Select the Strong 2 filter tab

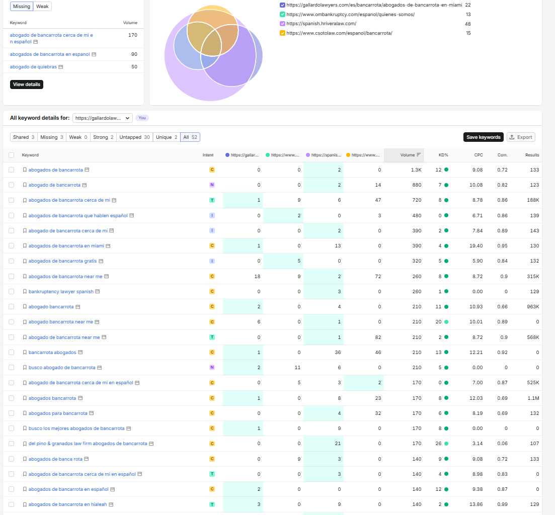[x=103, y=137]
